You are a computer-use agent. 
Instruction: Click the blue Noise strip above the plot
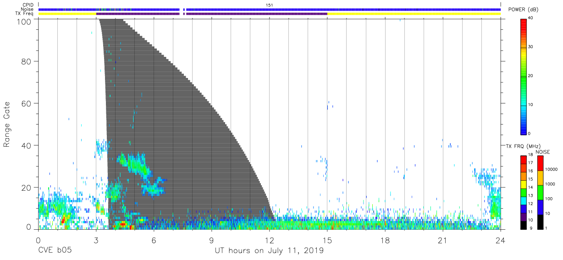269,9
